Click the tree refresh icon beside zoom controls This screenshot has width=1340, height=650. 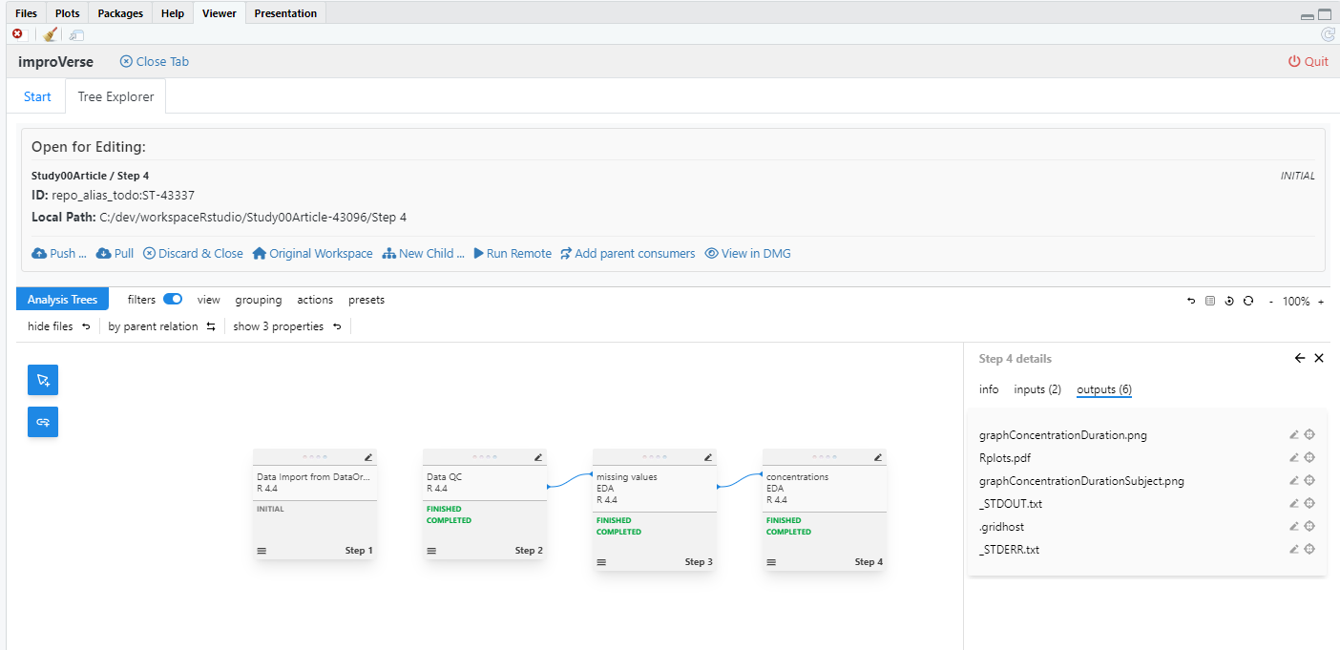click(x=1248, y=301)
